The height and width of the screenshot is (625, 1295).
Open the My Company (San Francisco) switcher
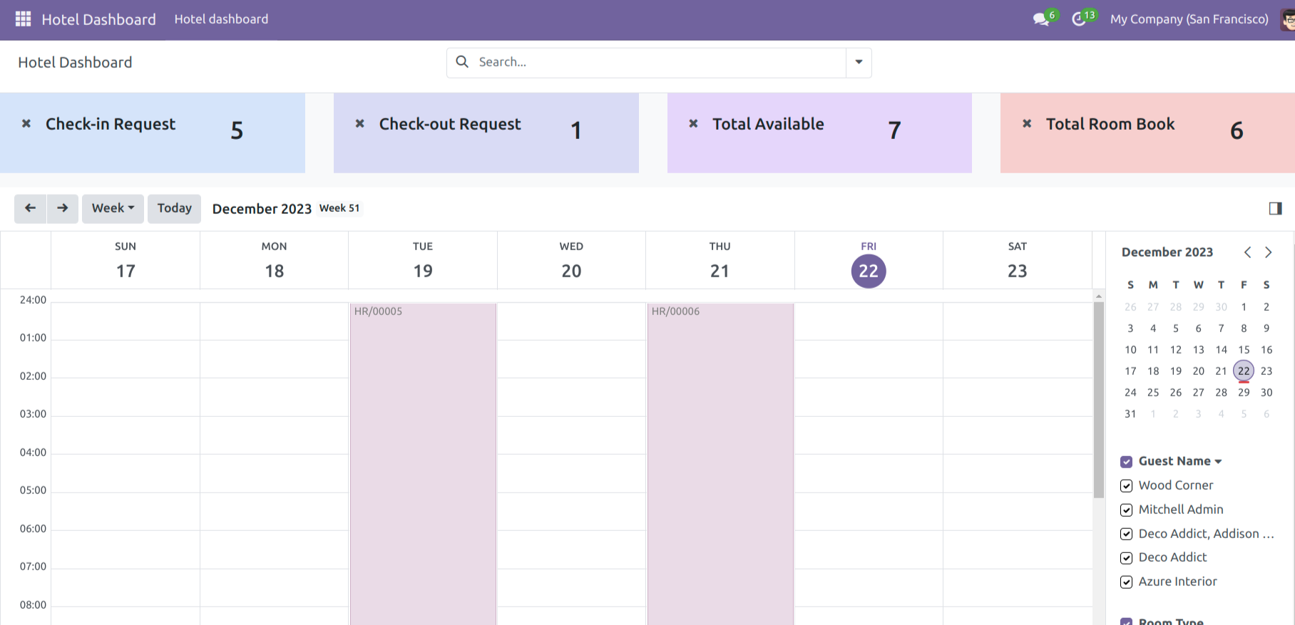click(1189, 19)
